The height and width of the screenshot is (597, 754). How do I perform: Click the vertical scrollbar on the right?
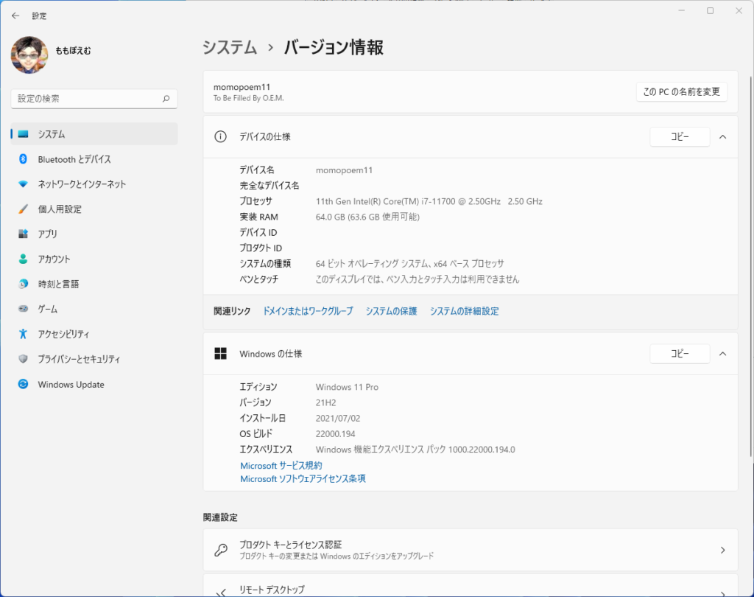[x=750, y=266]
